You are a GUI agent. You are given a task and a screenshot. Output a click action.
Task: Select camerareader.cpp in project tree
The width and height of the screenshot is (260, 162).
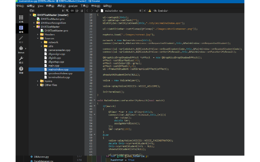[59, 50]
